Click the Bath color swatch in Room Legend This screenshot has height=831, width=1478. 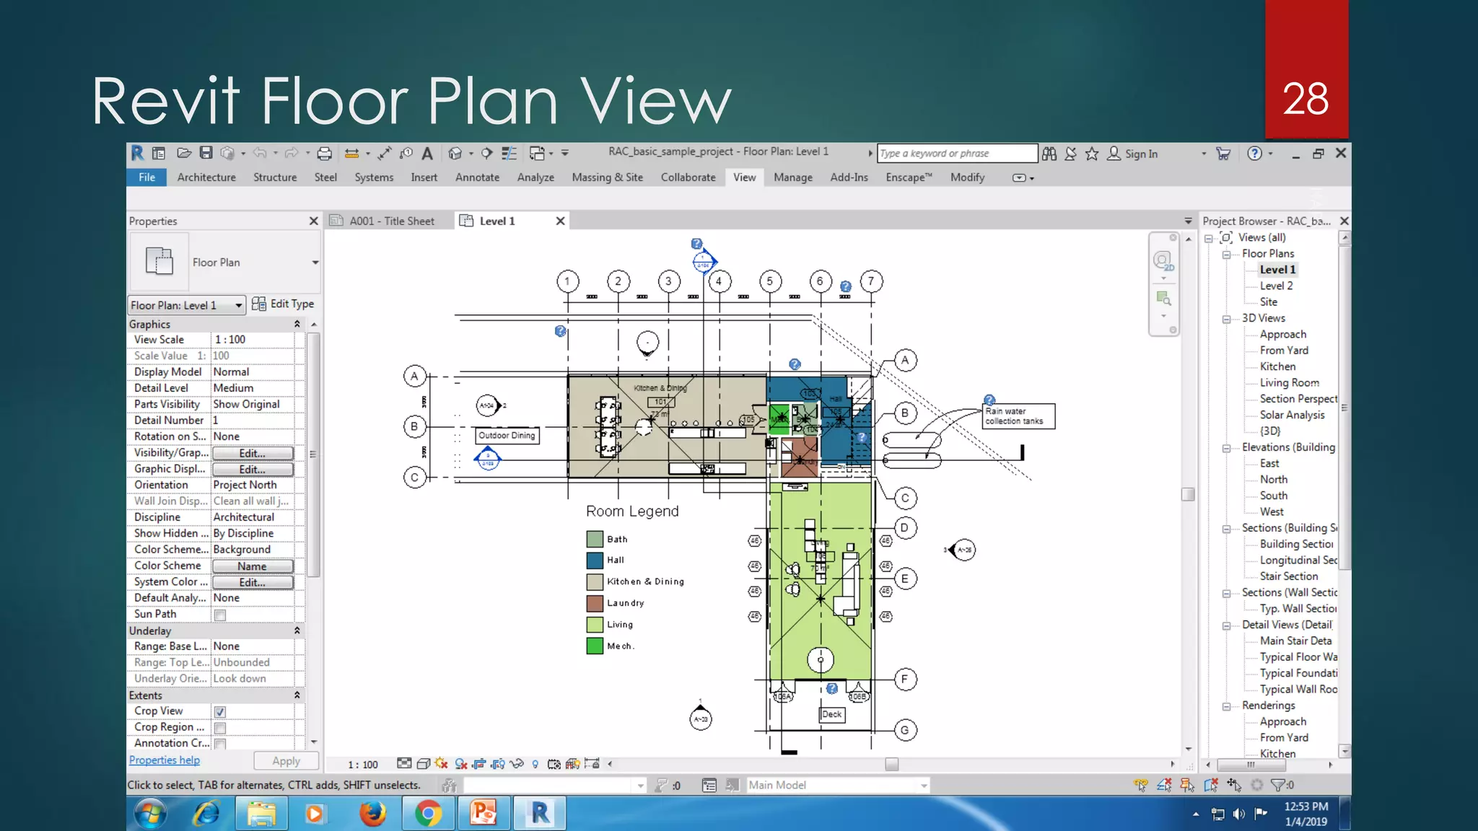point(595,539)
